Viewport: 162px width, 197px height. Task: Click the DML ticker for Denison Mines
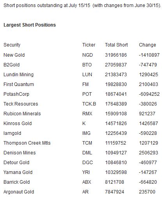pos(87,153)
